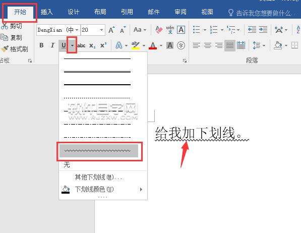301x233 pixels.
Task: Select 无 to remove underline
Action: [x=67, y=164]
